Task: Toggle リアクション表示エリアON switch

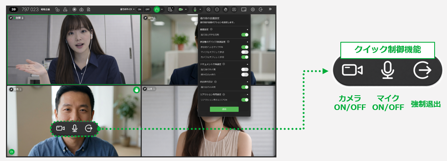Action: [x=244, y=100]
